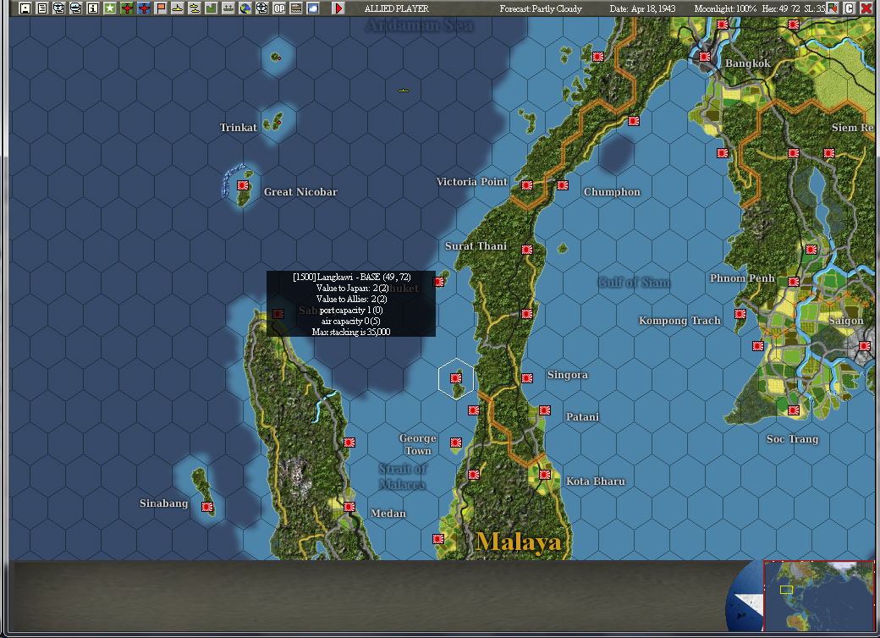
Task: Click the crosshair target toolbar icon
Action: 262,8
